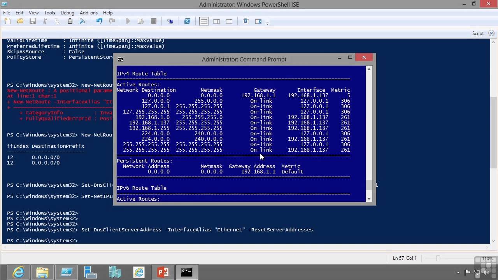The height and width of the screenshot is (280, 498).
Task: Click 'IPv6 Route Table' heading text
Action: 142,188
